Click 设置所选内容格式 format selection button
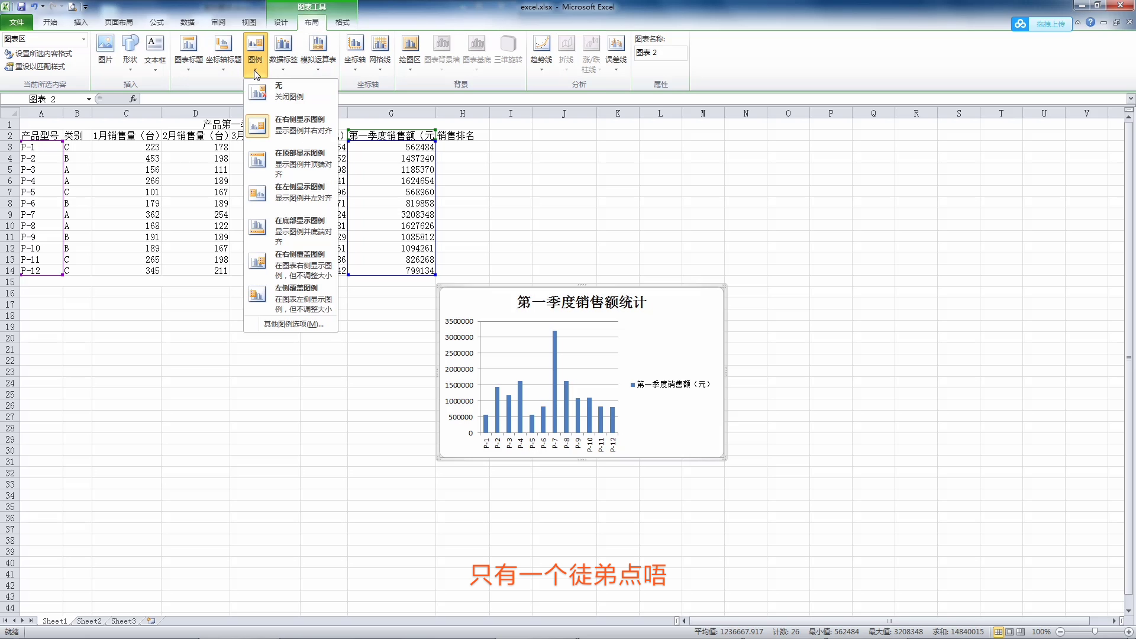This screenshot has width=1136, height=639. pos(38,54)
